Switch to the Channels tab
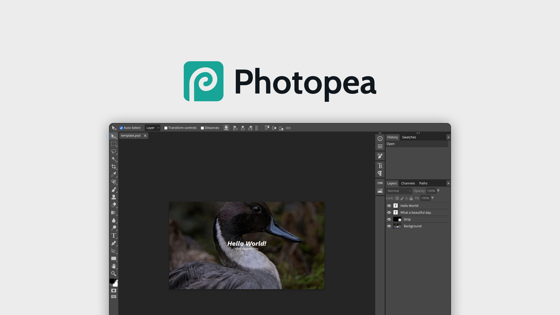This screenshot has width=560, height=315. (x=408, y=183)
